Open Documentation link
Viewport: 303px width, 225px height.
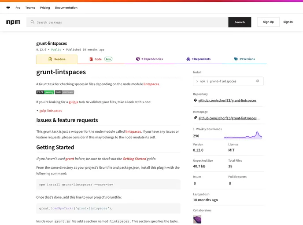[66, 8]
